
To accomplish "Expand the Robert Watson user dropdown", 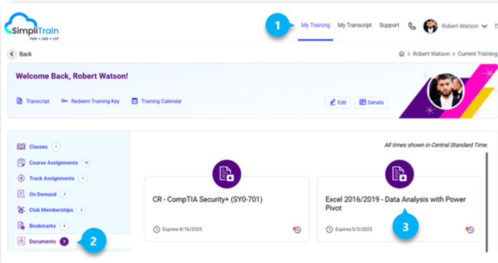I will 484,27.
